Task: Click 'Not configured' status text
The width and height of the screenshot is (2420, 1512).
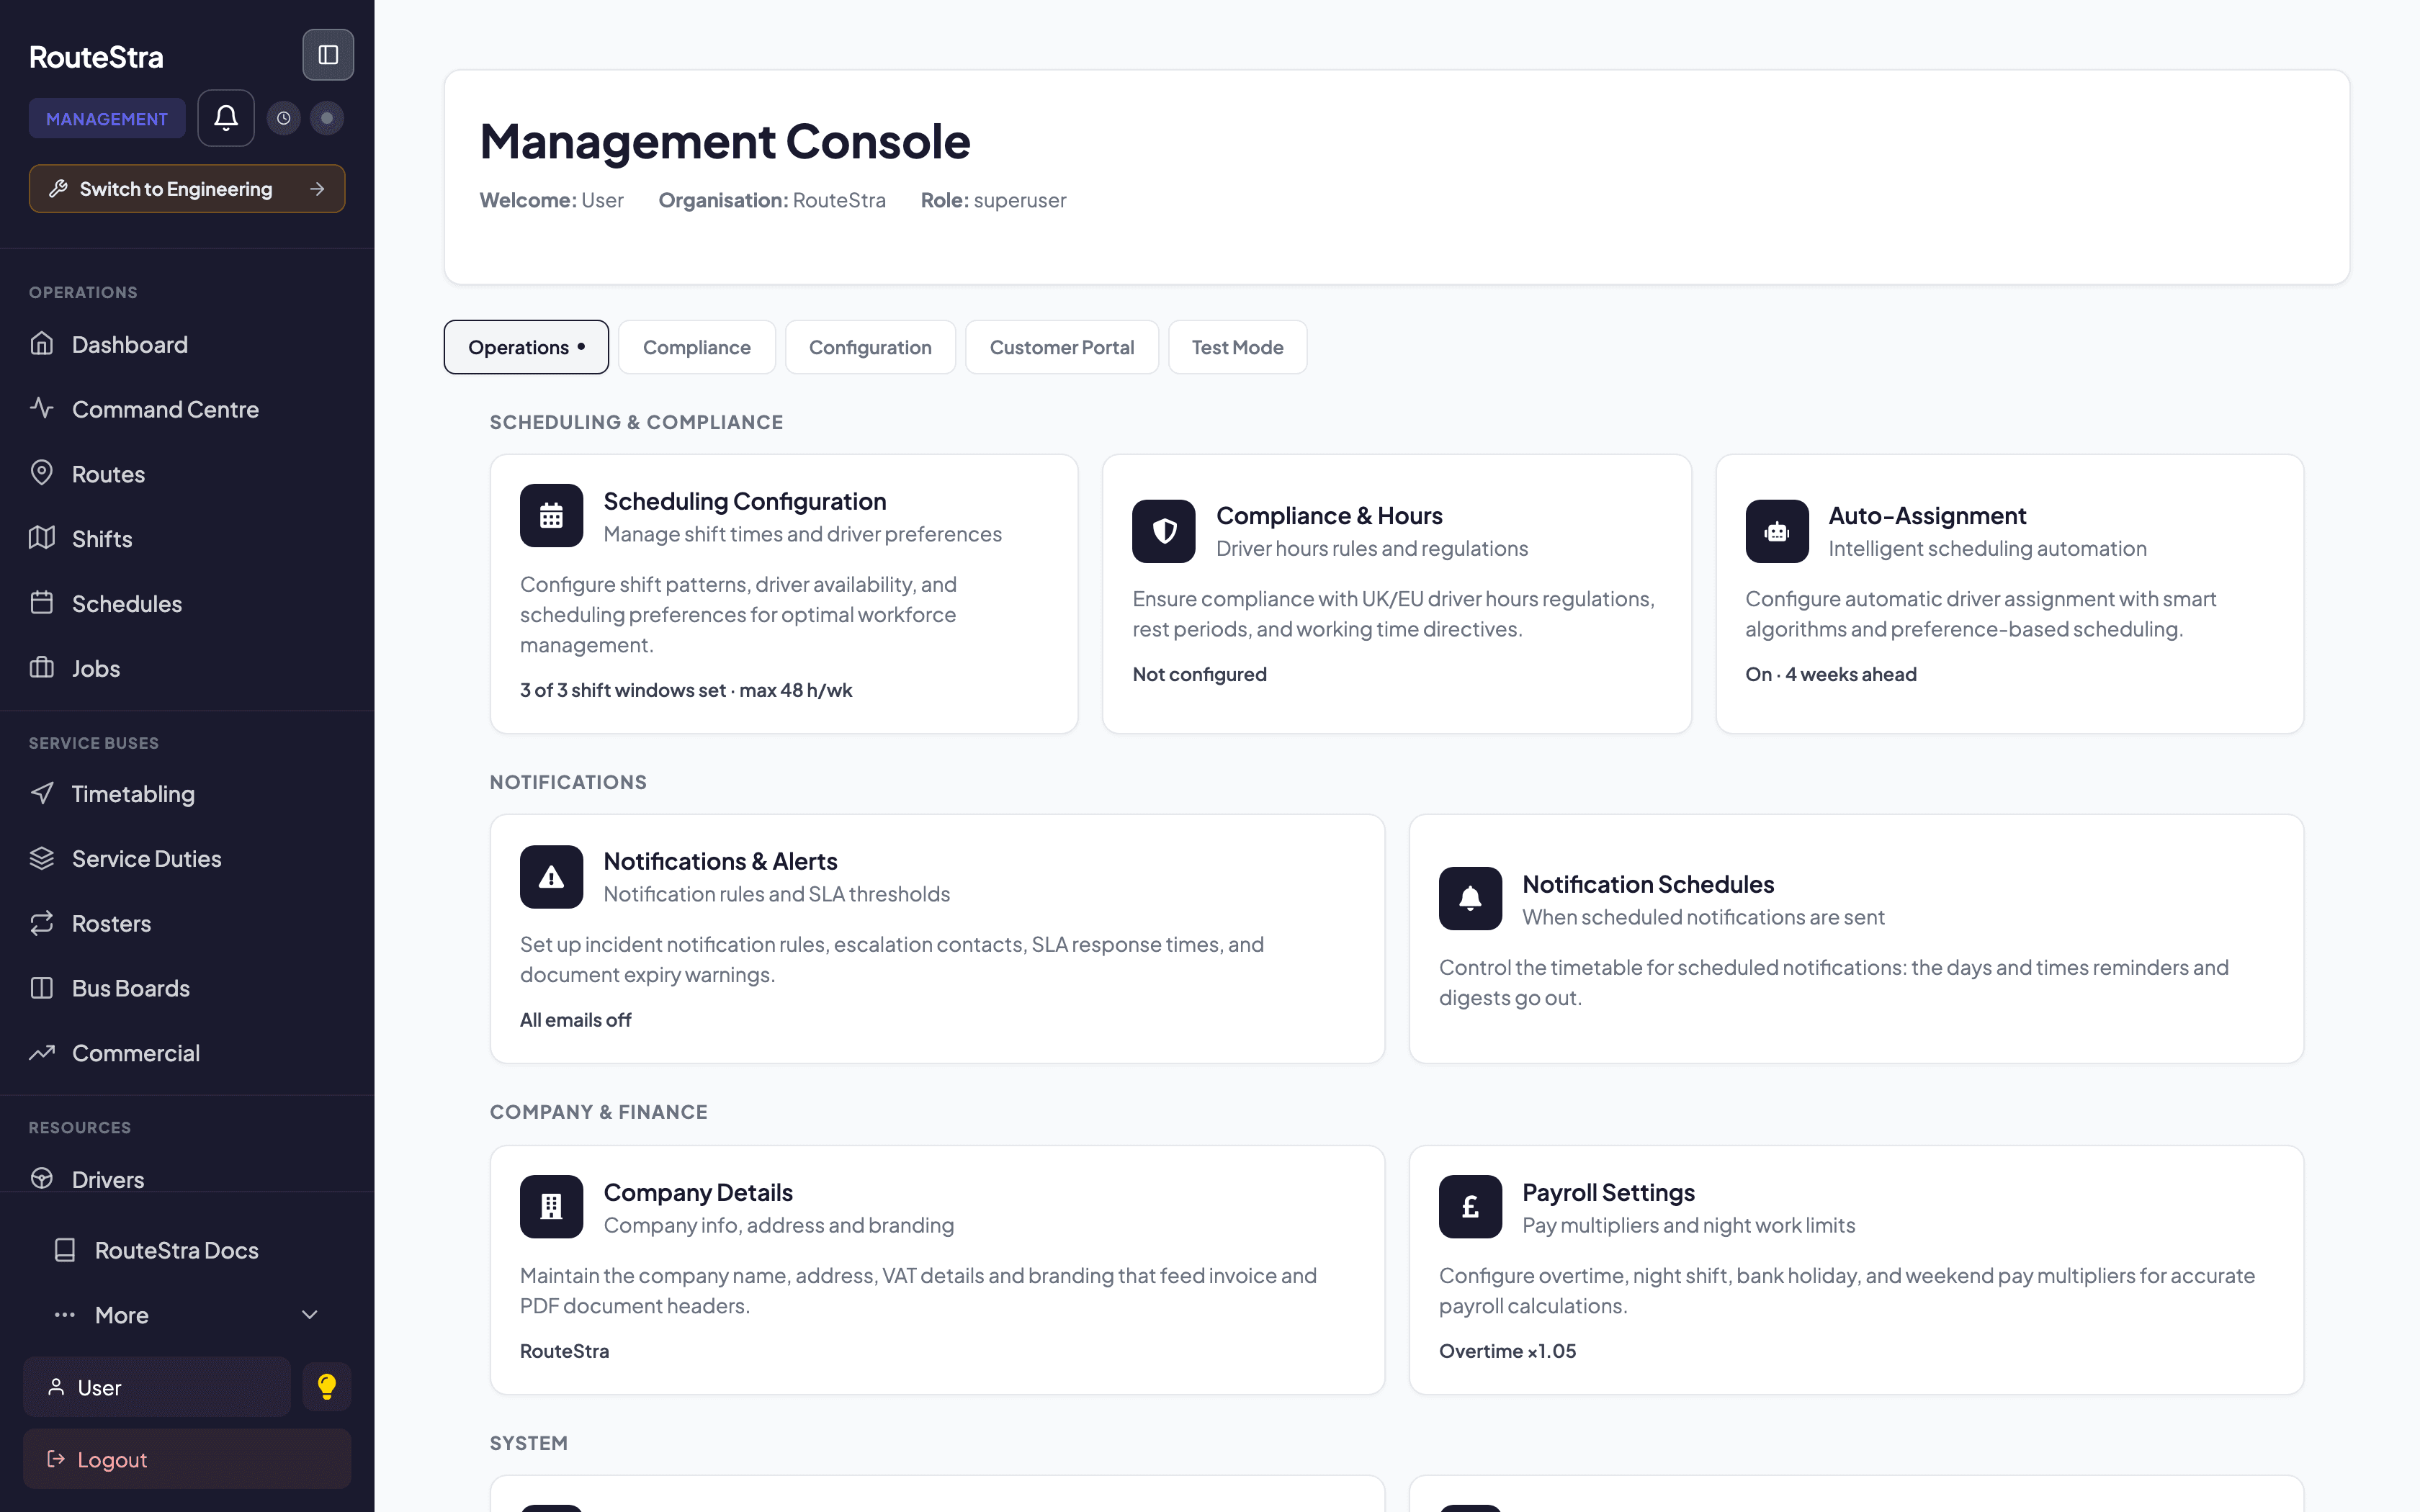Action: click(1199, 674)
